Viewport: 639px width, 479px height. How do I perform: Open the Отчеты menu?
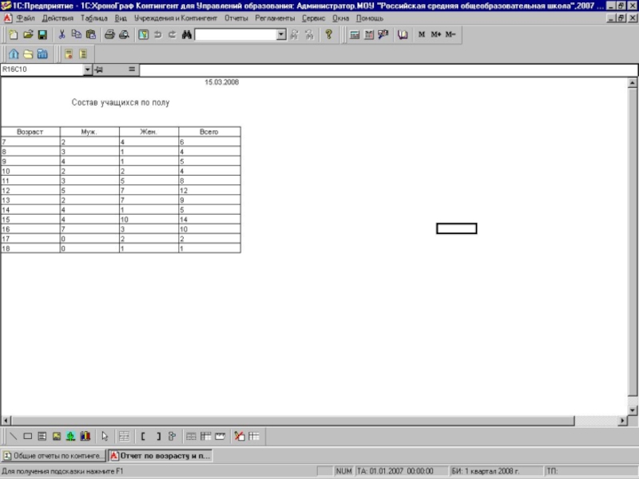point(236,18)
